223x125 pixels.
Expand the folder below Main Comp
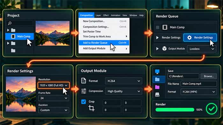point(8,43)
